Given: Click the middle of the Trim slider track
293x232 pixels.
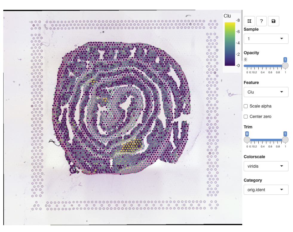Looking at the screenshot, I should tap(266, 140).
